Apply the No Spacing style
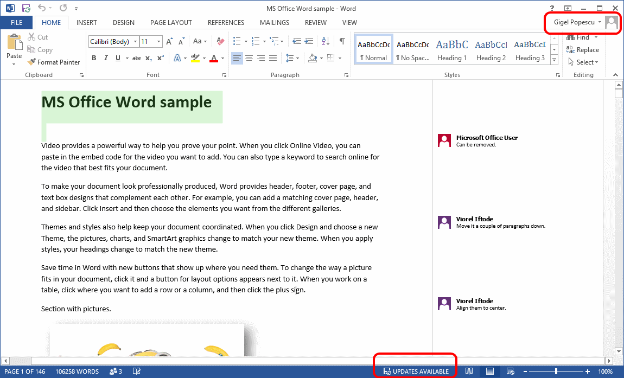This screenshot has height=378, width=624. click(x=413, y=49)
